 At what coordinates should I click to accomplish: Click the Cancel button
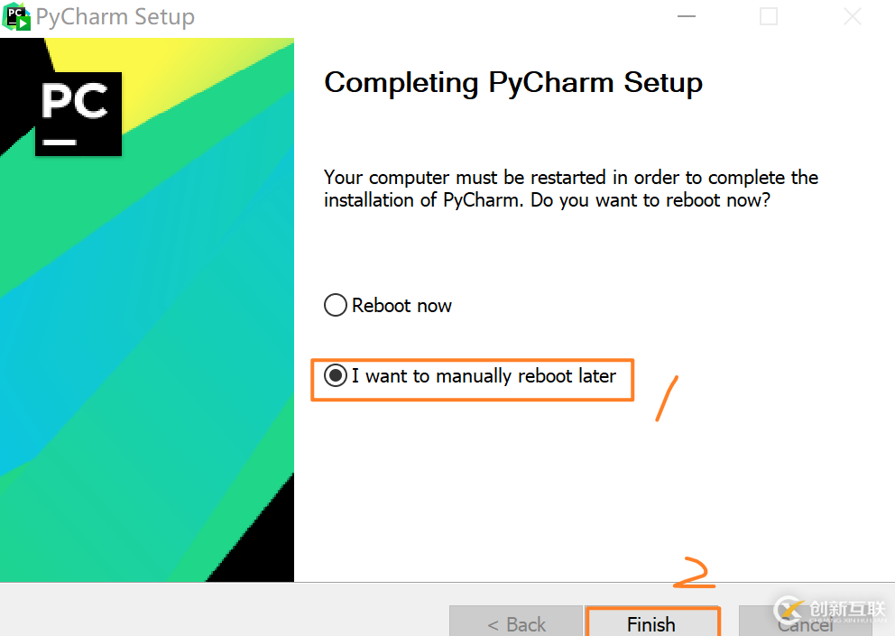803,623
